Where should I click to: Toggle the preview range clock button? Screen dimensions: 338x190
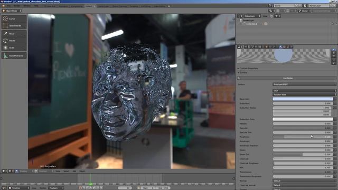point(138,188)
